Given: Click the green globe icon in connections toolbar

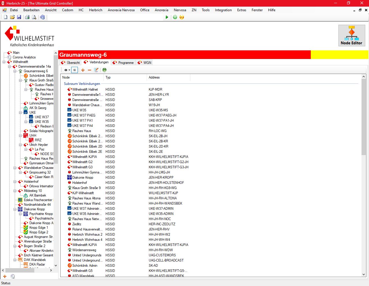Looking at the screenshot, I should pyautogui.click(x=104, y=70).
